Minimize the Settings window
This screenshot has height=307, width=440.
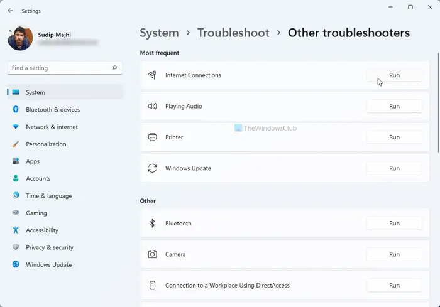click(x=390, y=7)
